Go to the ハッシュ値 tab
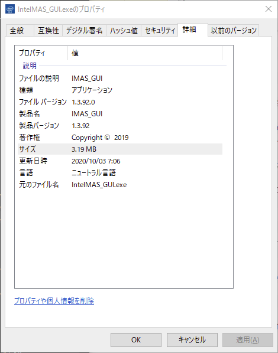This screenshot has width=278, height=353. pyautogui.click(x=124, y=30)
